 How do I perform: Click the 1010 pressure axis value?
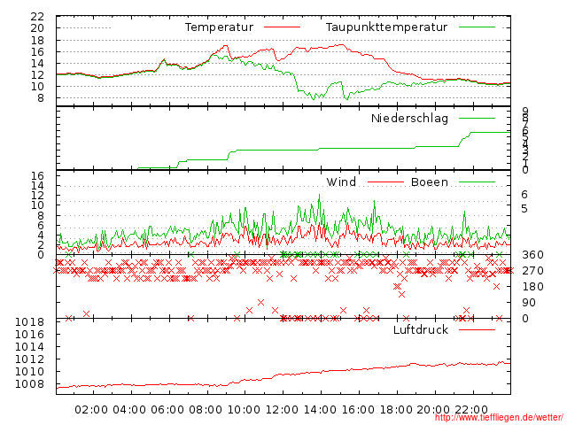[x=29, y=372]
